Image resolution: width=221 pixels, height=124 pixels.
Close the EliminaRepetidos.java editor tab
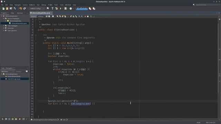52,13
